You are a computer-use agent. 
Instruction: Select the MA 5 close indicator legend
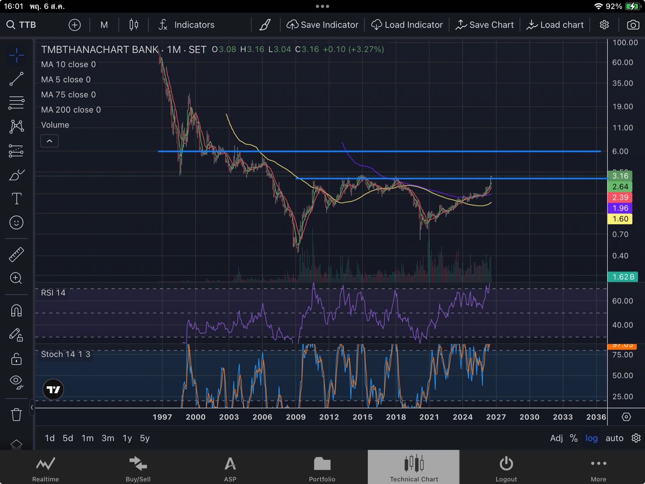point(66,80)
